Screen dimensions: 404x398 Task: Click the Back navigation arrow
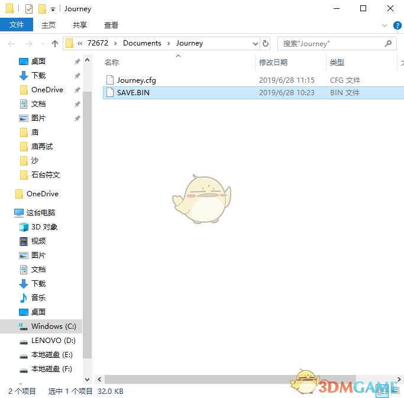pyautogui.click(x=12, y=43)
